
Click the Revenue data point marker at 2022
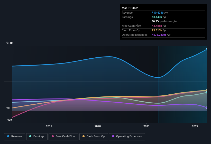click(206, 49)
